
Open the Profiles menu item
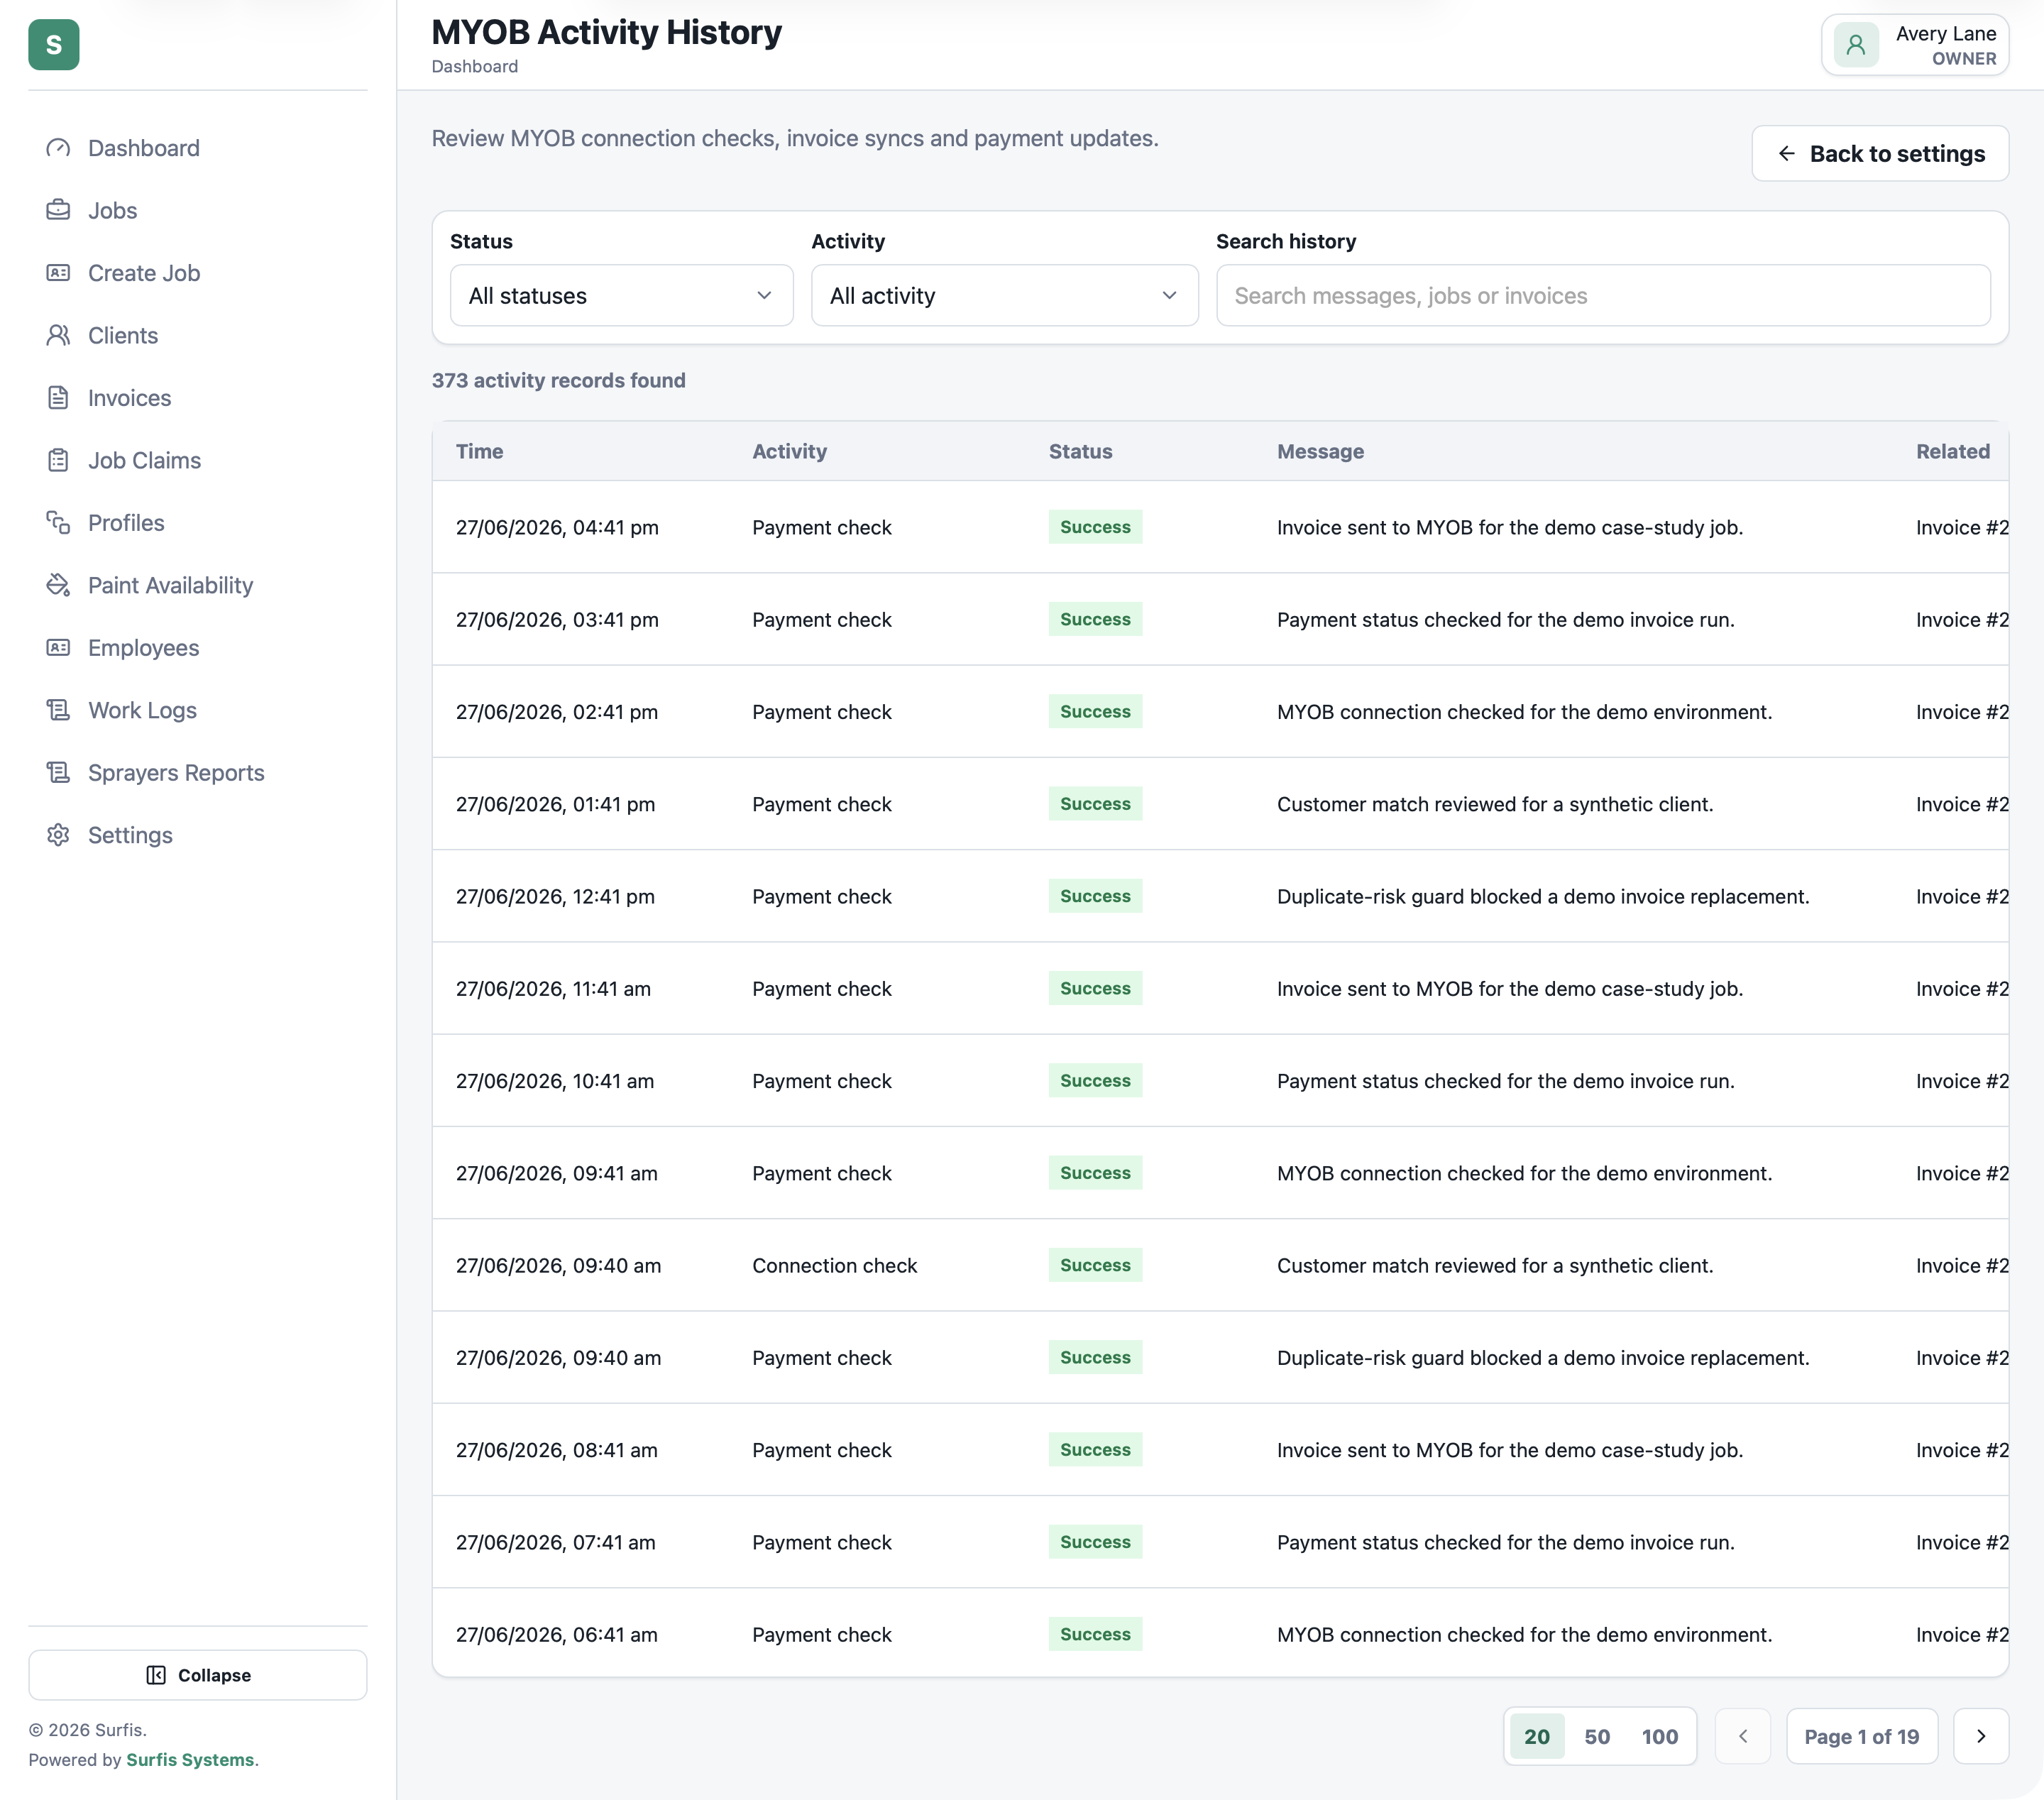coord(198,523)
